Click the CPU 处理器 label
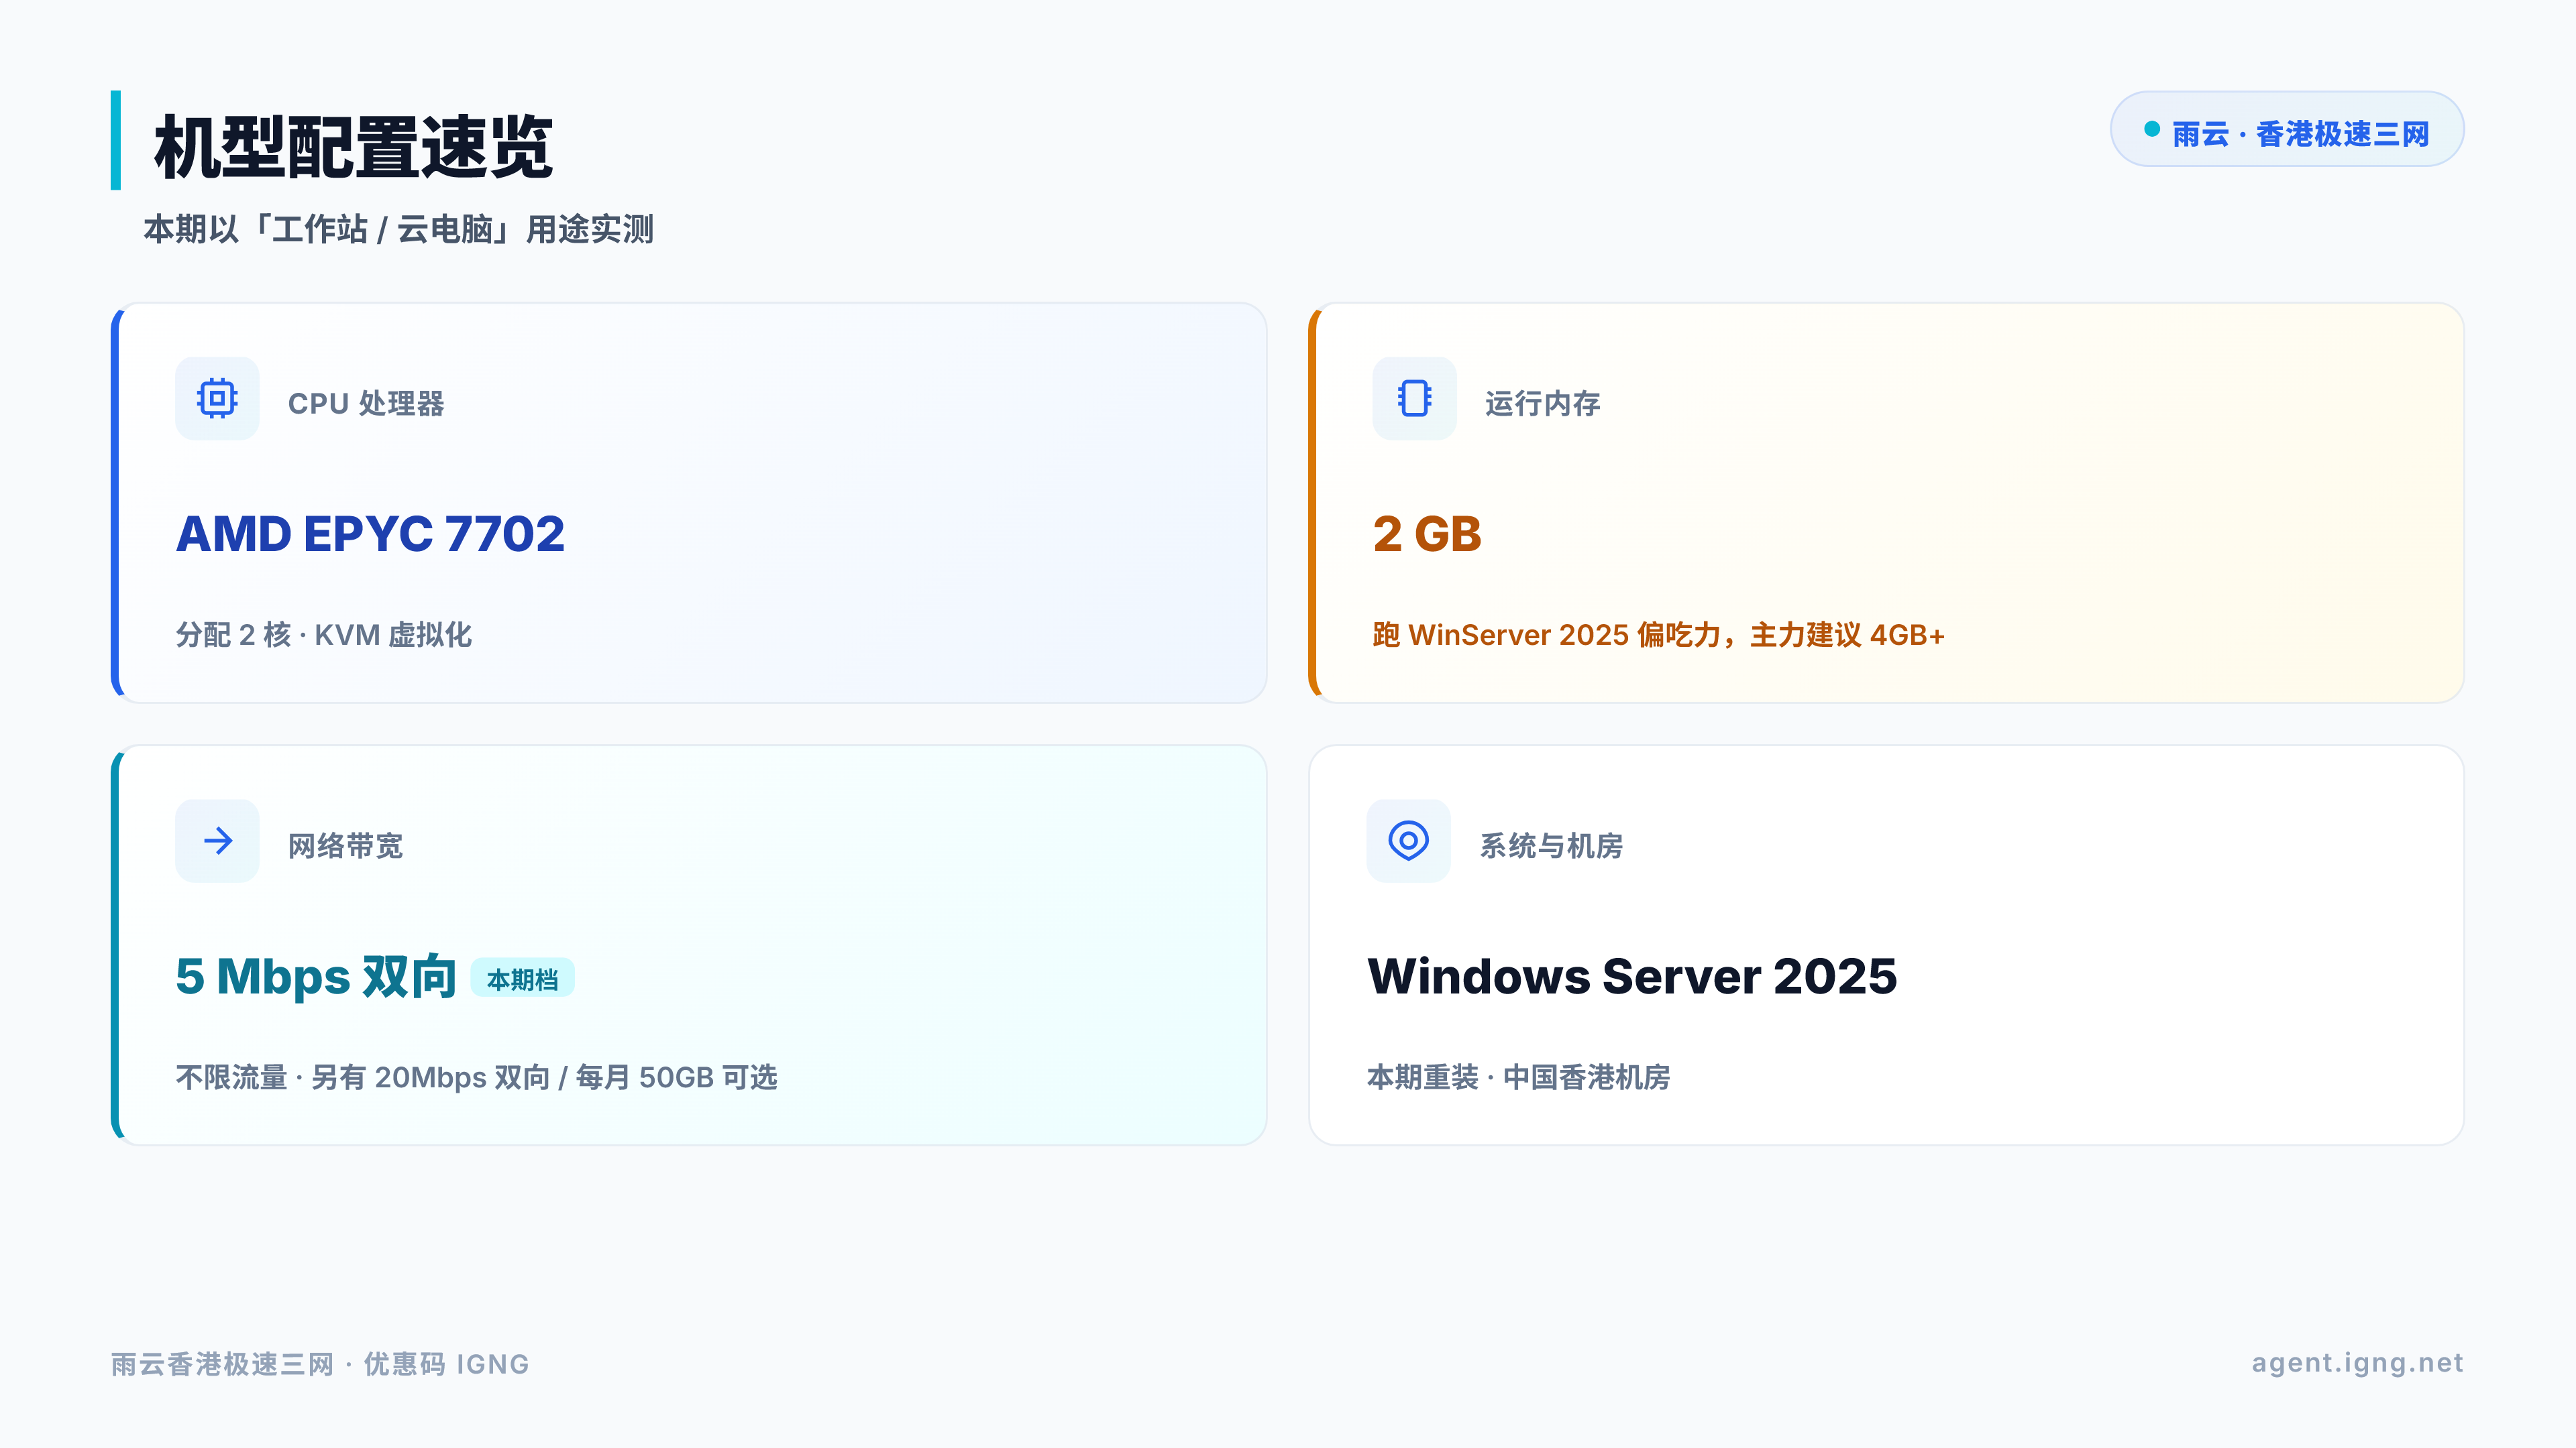This screenshot has height=1448, width=2576. click(366, 403)
